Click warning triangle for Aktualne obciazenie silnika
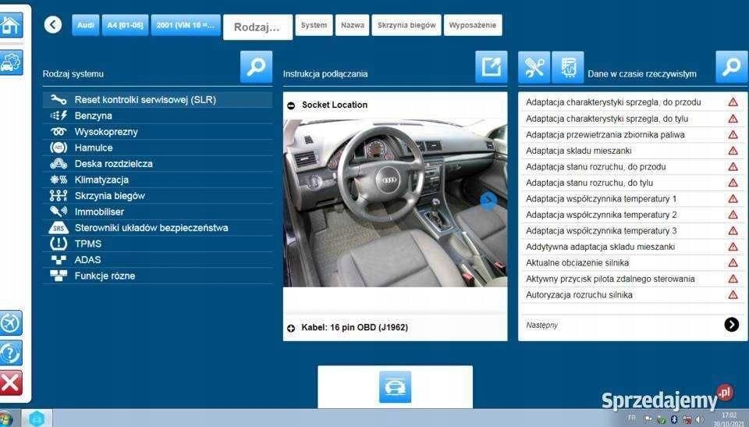This screenshot has height=427, width=749. 733,262
